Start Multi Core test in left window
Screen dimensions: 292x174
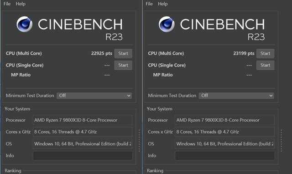123,54
